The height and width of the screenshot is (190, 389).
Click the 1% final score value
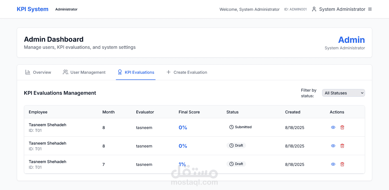182,164
